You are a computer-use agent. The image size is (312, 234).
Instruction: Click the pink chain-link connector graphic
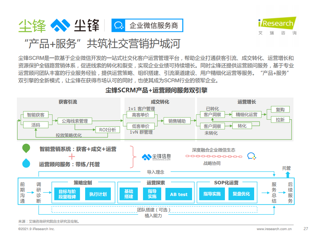(x=214, y=156)
